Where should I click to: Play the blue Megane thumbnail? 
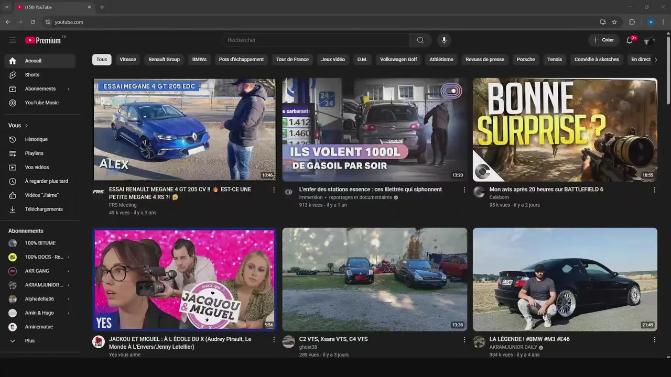click(x=185, y=130)
